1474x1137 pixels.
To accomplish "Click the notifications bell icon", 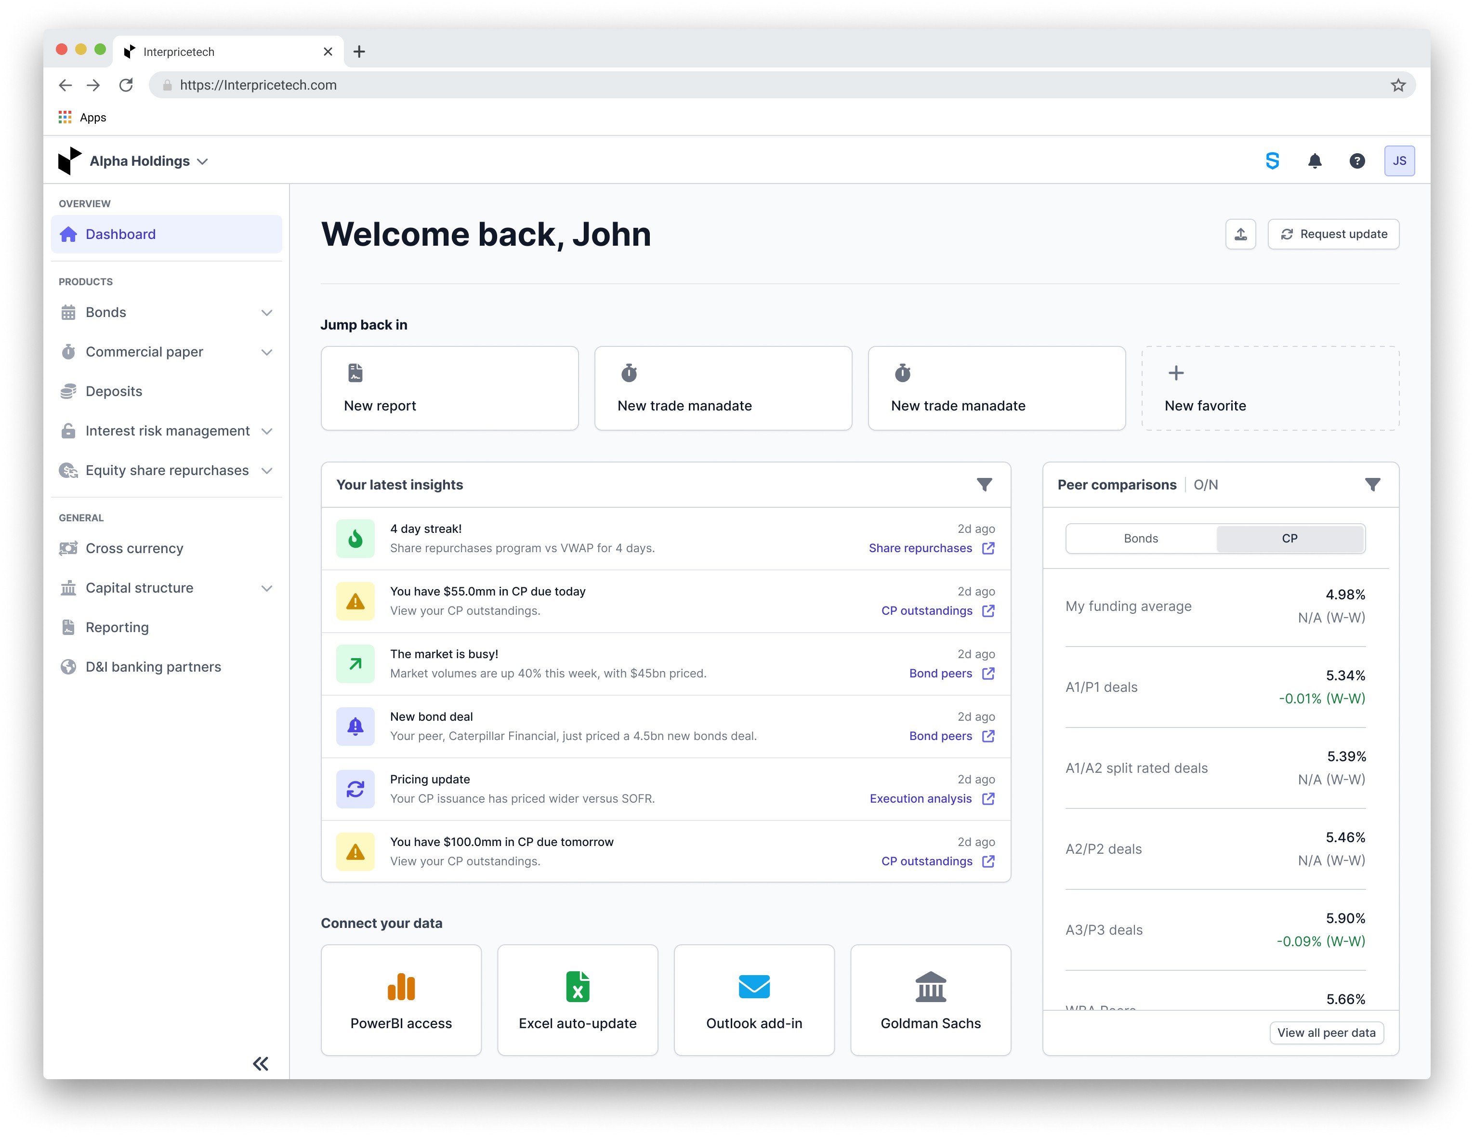I will (x=1314, y=161).
